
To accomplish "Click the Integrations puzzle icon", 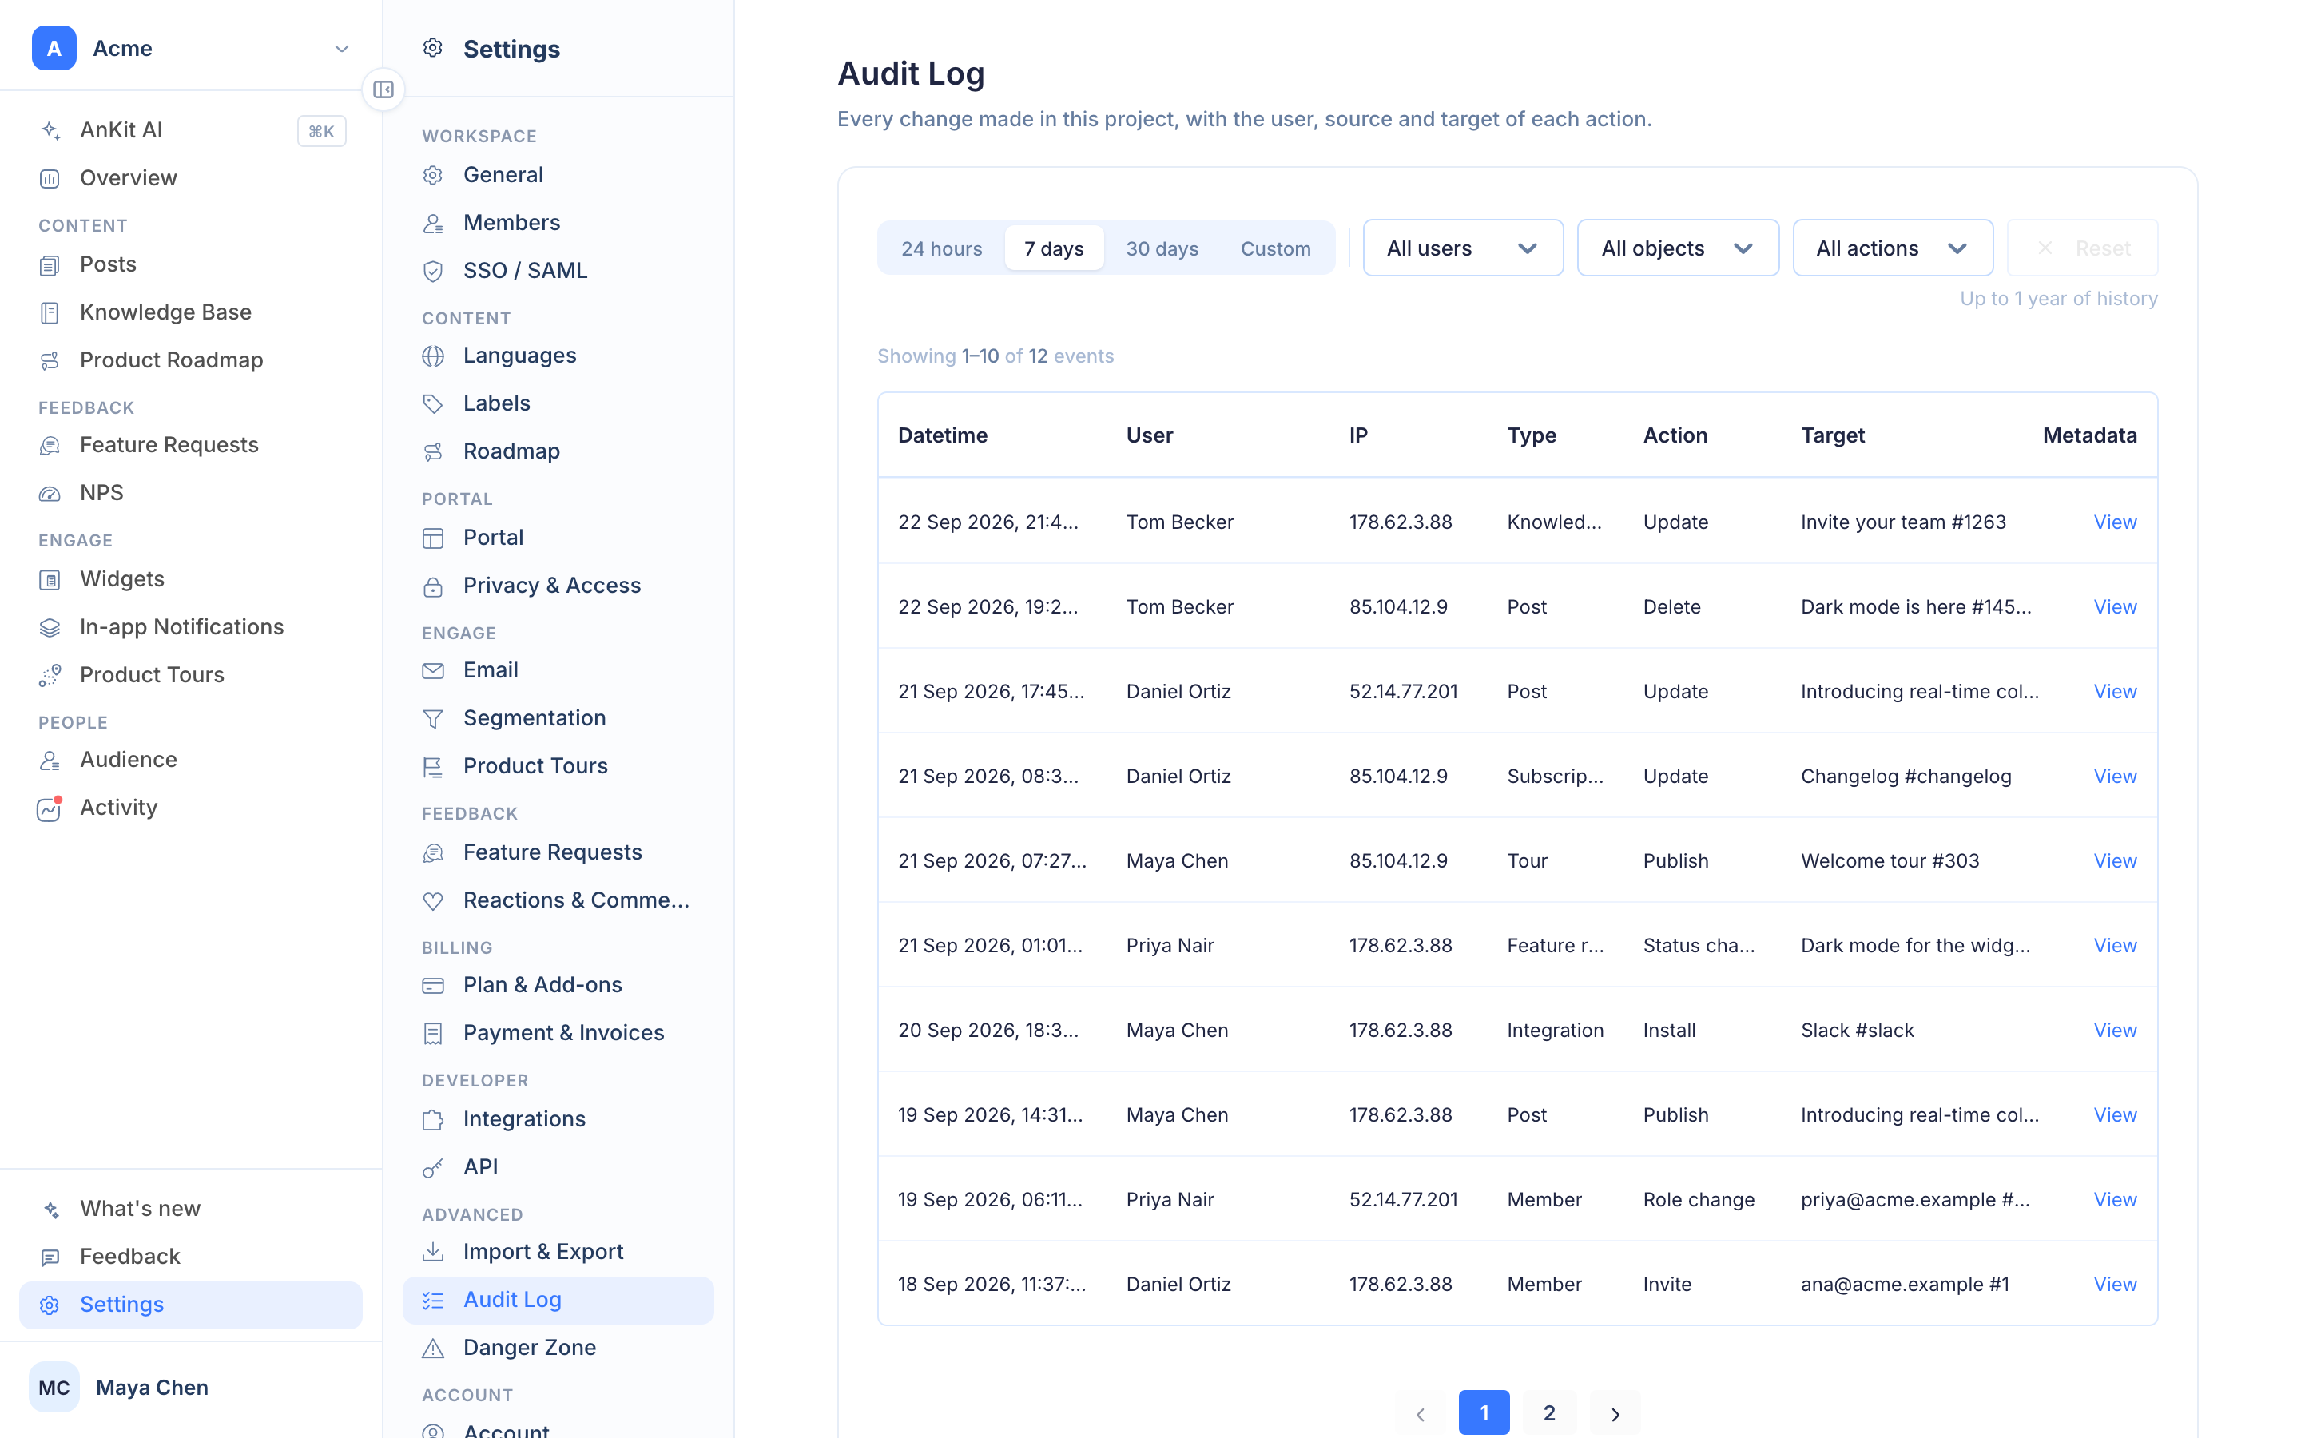I will click(x=434, y=1119).
